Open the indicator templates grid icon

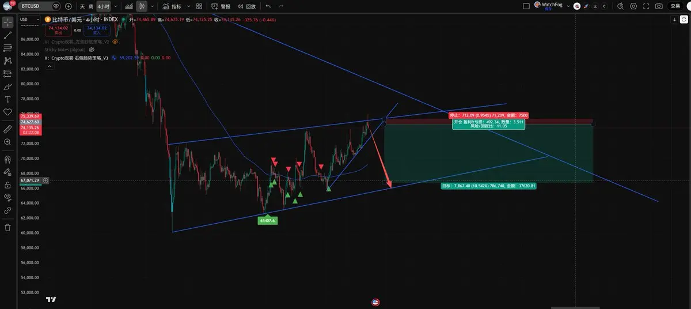point(199,6)
